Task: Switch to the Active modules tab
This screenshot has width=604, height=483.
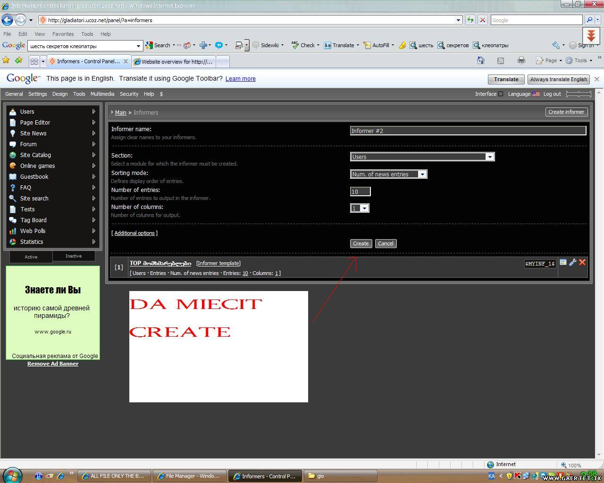Action: click(x=31, y=257)
